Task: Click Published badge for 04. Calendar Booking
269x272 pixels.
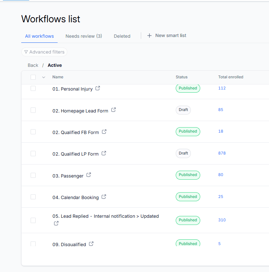Action: [x=188, y=197]
